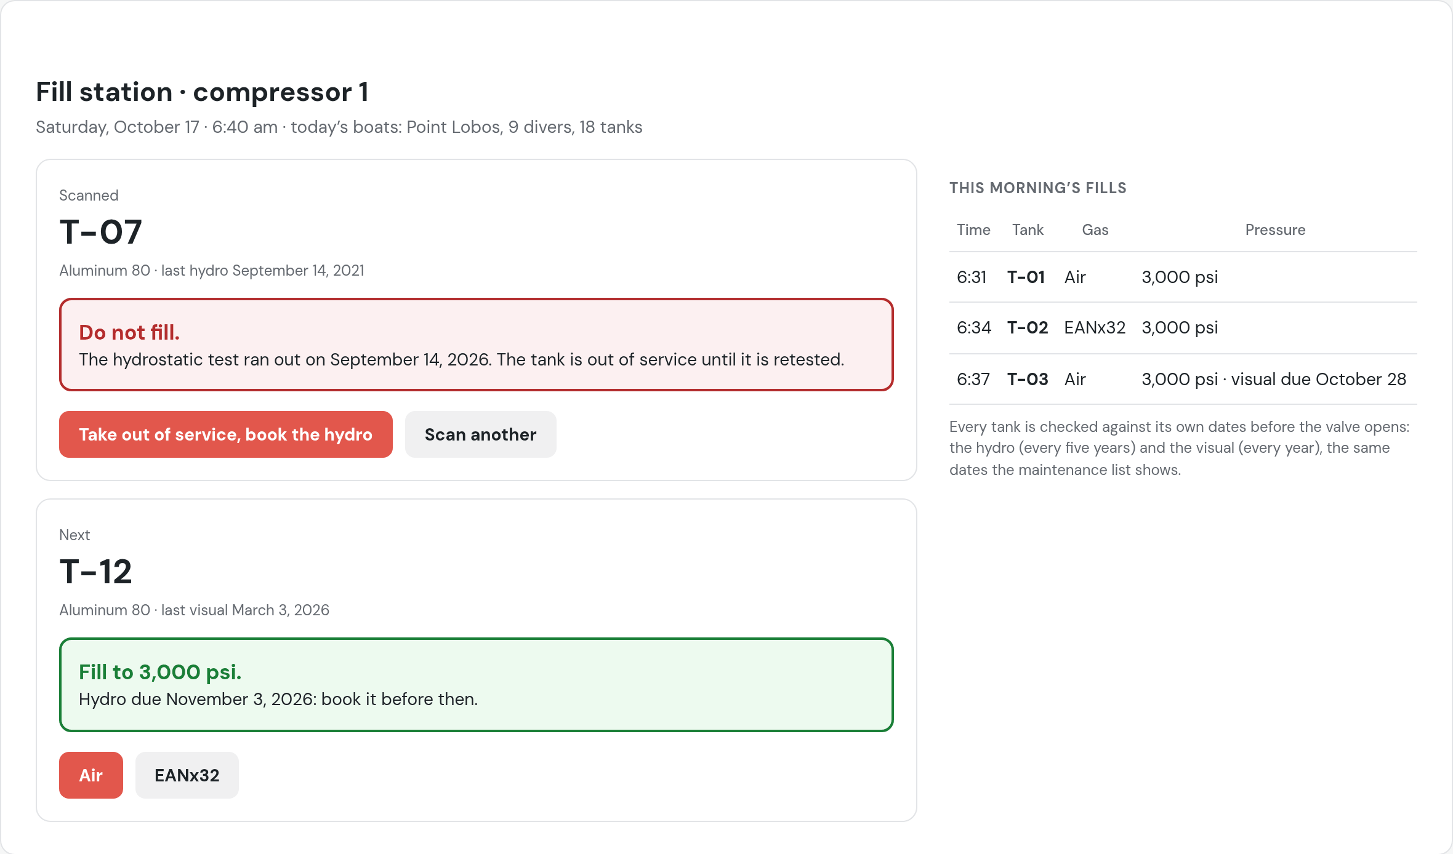Image resolution: width=1453 pixels, height=854 pixels.
Task: Click the T-01 tank entry in fills
Action: [x=1026, y=277]
